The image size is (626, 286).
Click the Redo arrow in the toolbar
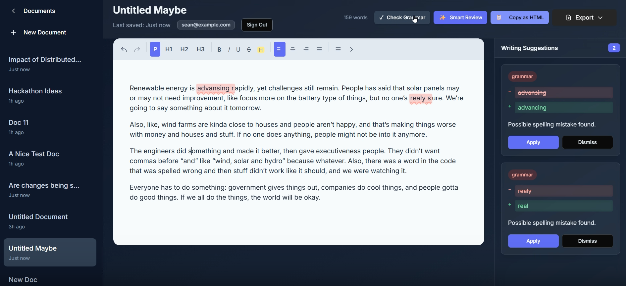point(137,50)
